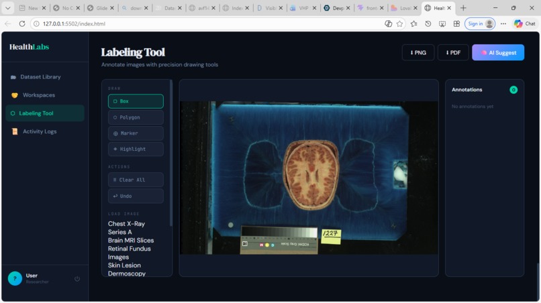Click the user avatar circle
This screenshot has width=541, height=303.
coord(15,278)
